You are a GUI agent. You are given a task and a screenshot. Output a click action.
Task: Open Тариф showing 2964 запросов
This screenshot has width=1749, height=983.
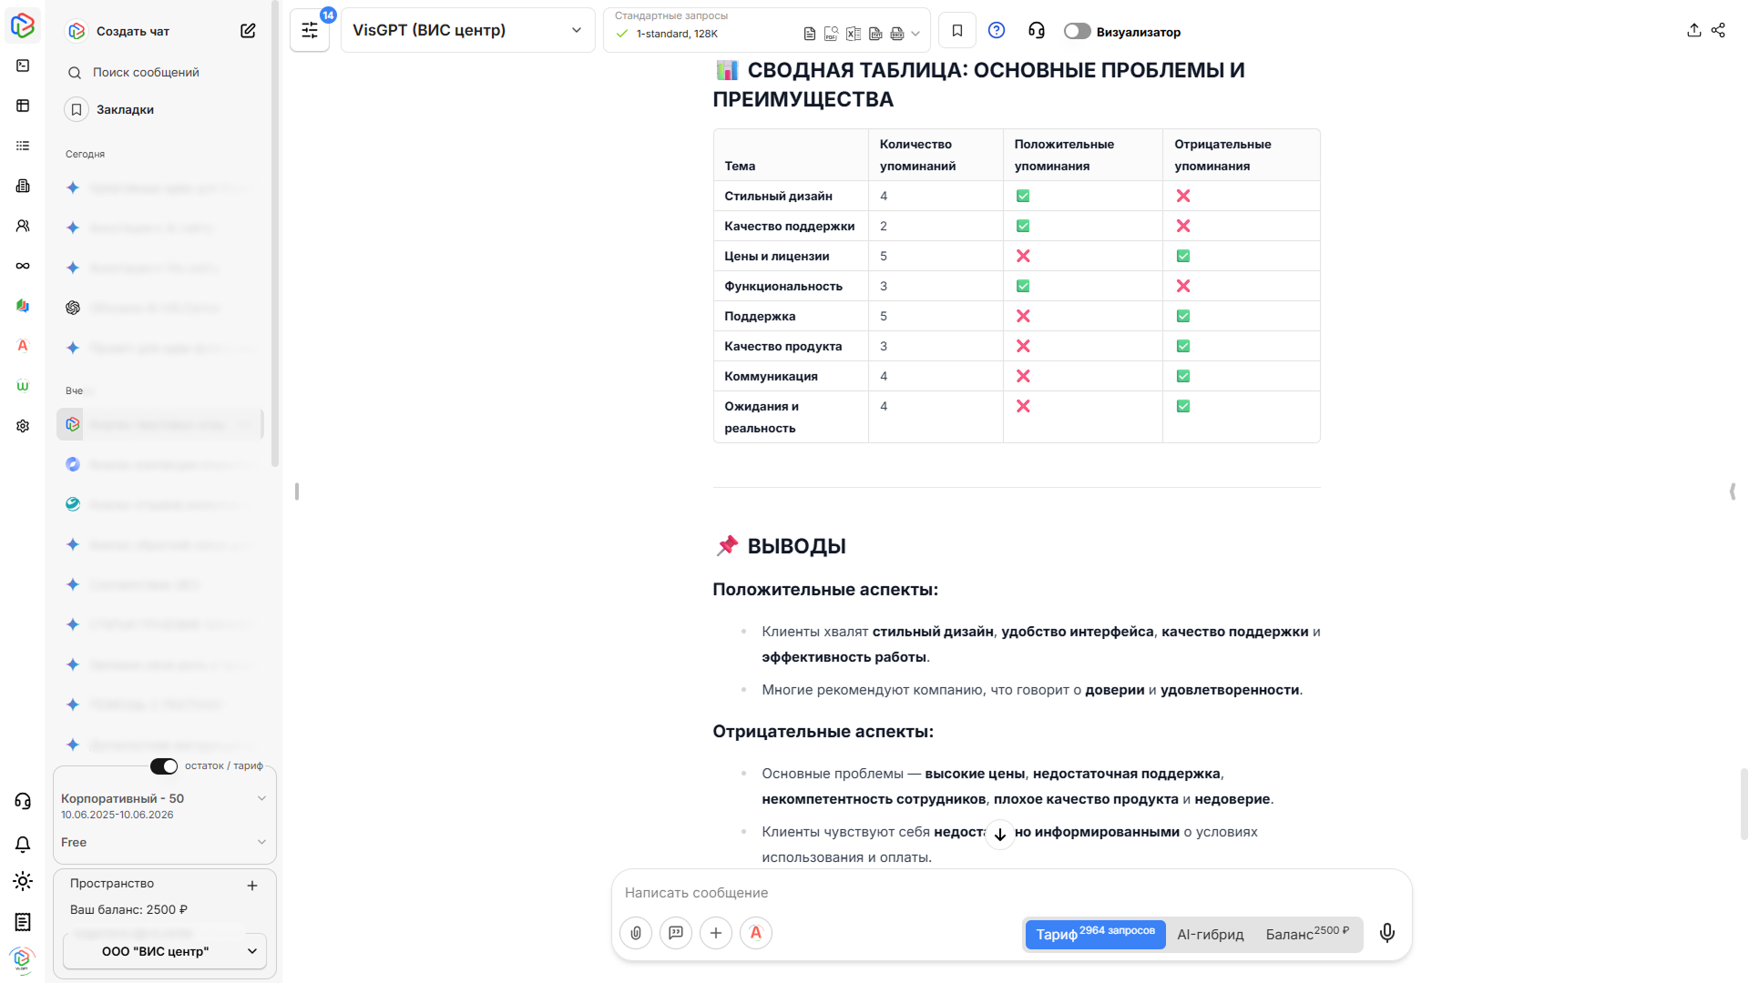(1094, 934)
